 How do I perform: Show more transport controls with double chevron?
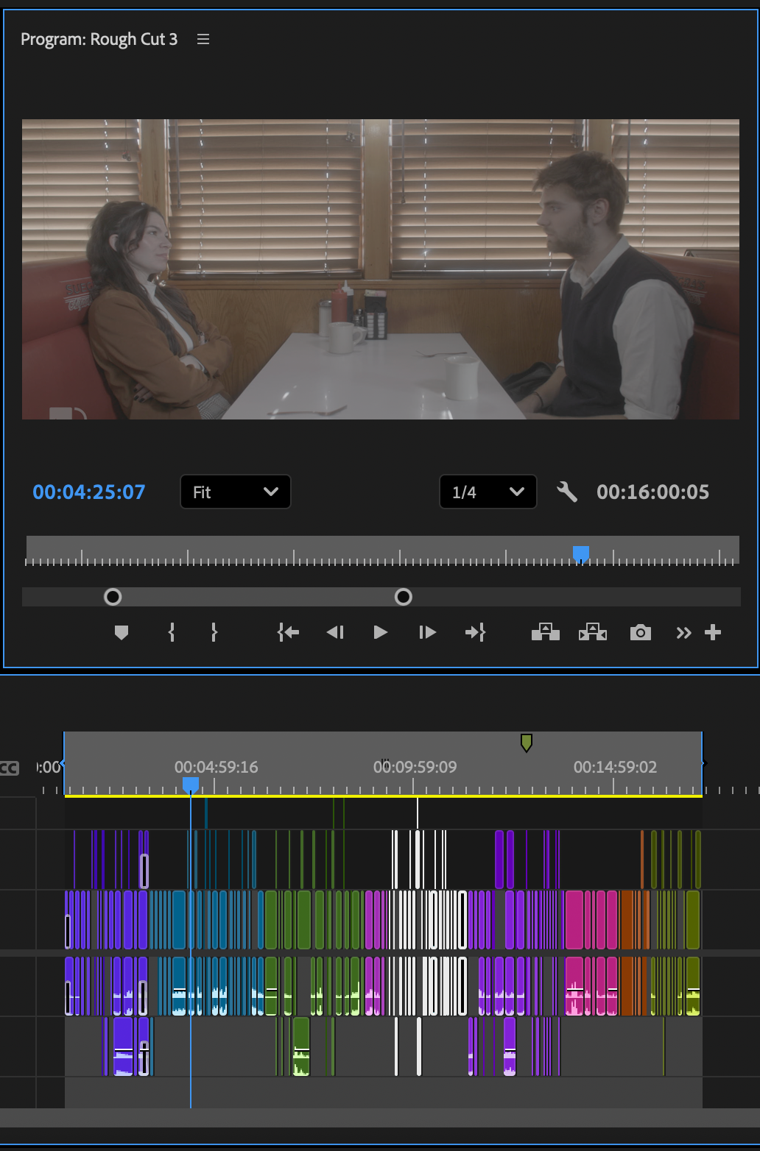(x=684, y=633)
